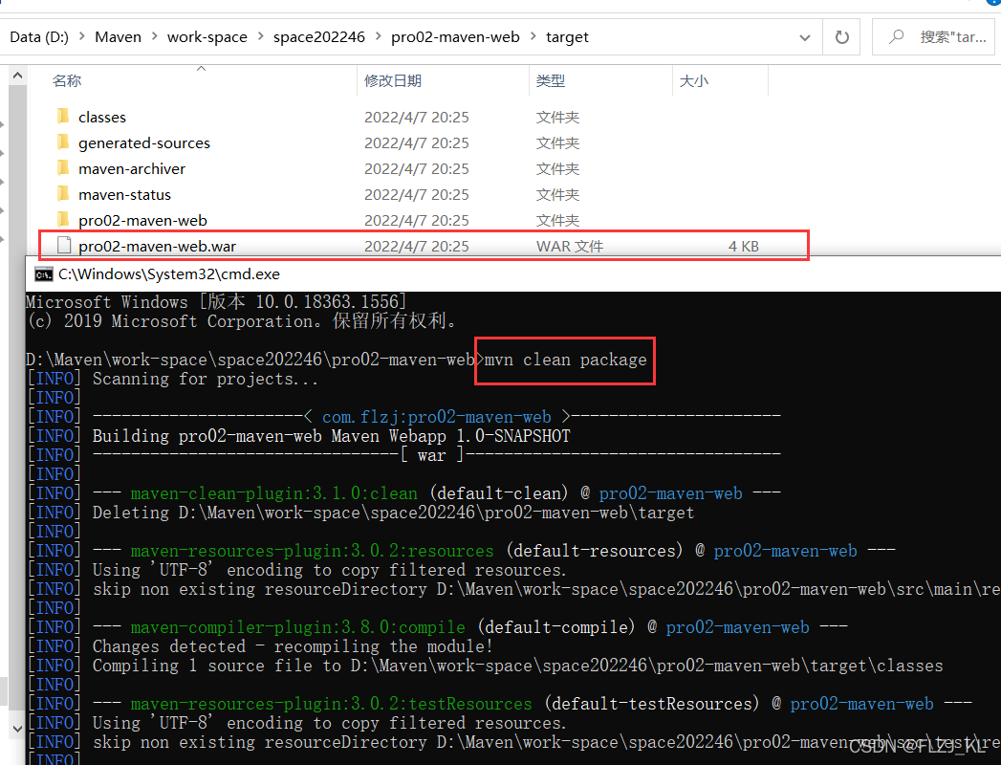
Task: Click the cmd.exe title bar icon
Action: coord(44,274)
